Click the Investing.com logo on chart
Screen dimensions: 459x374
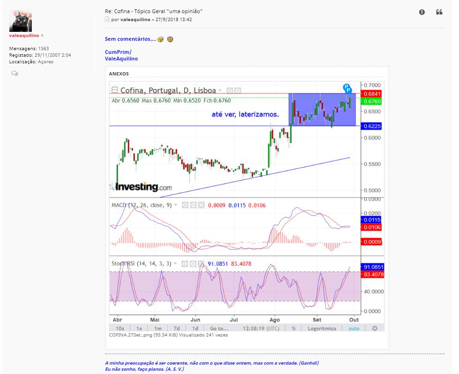143,187
